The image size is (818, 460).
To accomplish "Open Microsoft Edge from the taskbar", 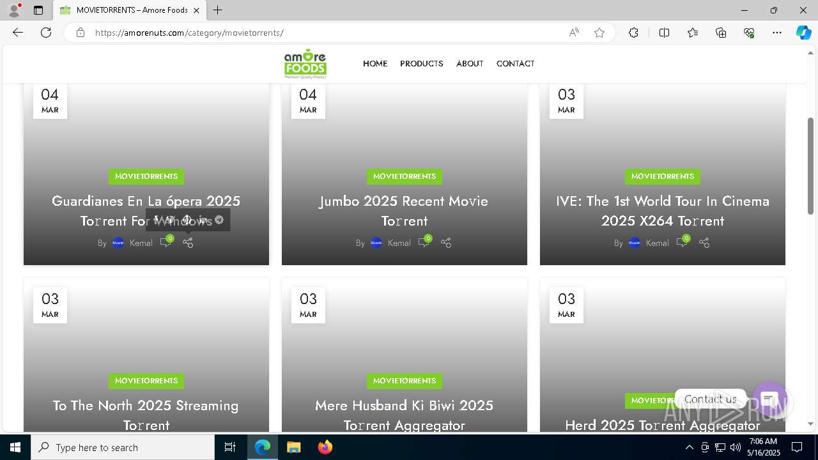I will click(263, 447).
